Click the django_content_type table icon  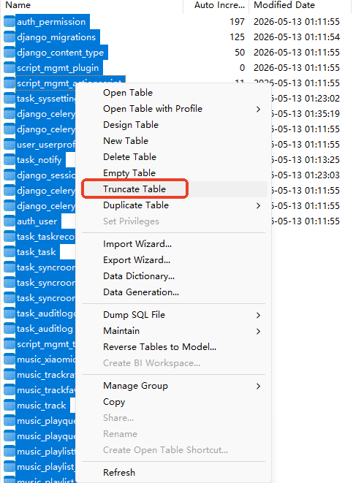click(10, 53)
